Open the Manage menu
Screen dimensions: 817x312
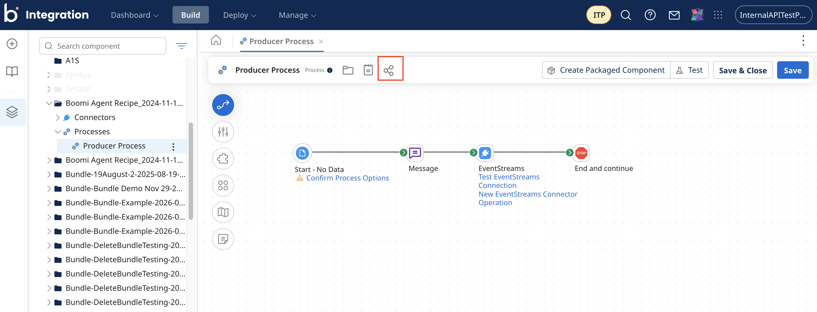pos(297,15)
